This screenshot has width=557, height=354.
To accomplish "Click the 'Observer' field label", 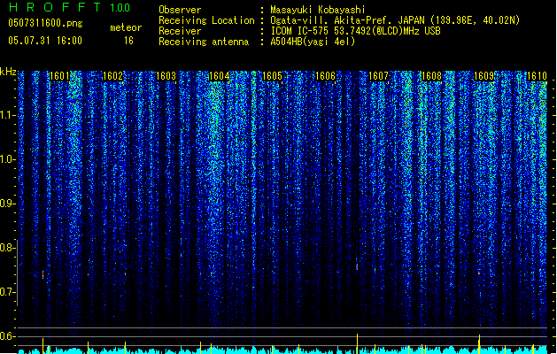I will click(180, 10).
